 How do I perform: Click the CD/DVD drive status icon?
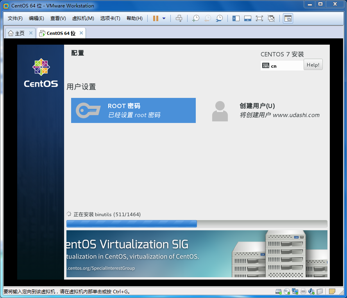[x=287, y=291]
